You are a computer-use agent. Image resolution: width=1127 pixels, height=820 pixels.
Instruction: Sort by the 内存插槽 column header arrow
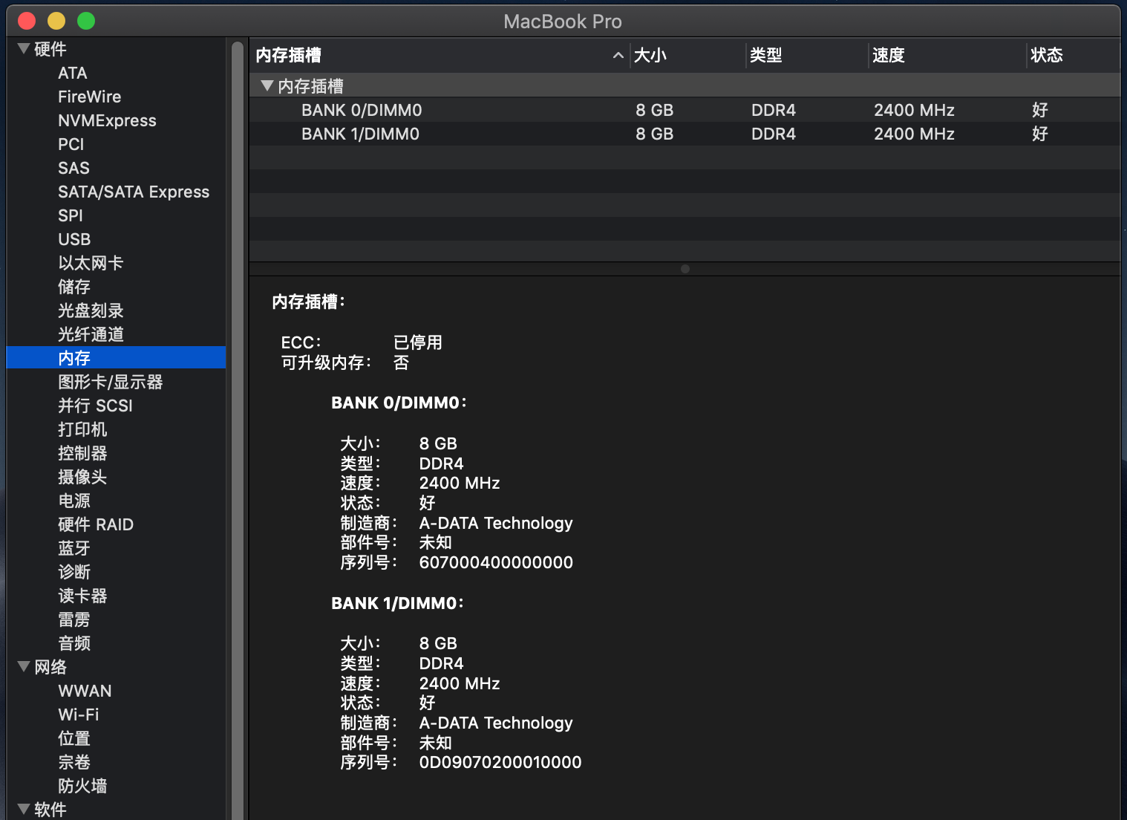click(618, 56)
